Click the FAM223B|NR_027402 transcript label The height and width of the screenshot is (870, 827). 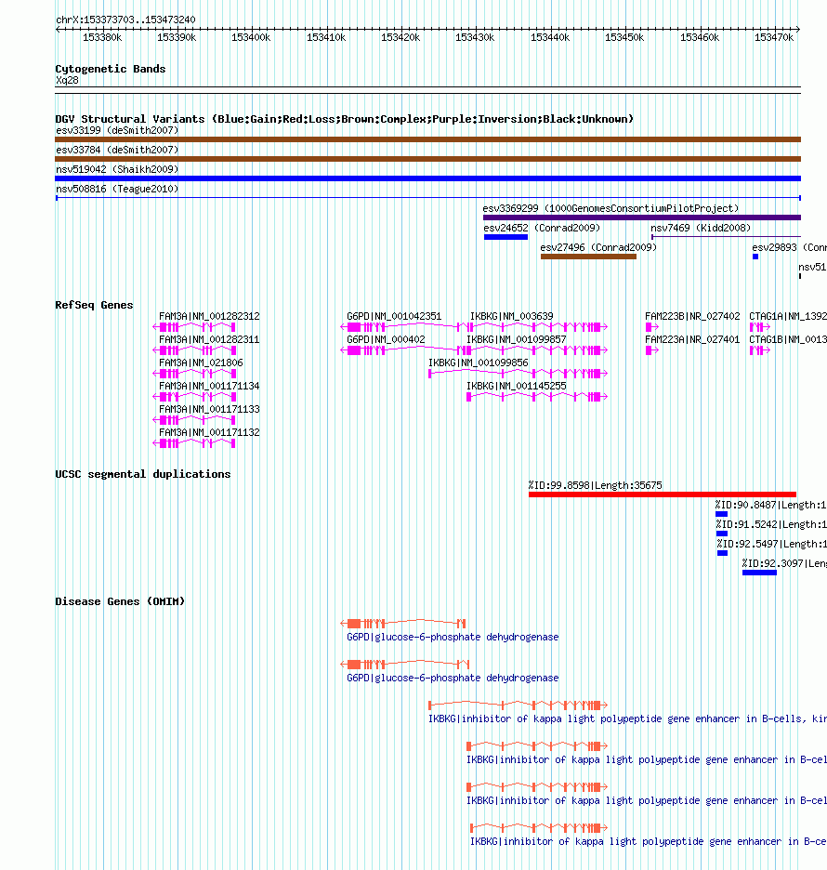(692, 316)
